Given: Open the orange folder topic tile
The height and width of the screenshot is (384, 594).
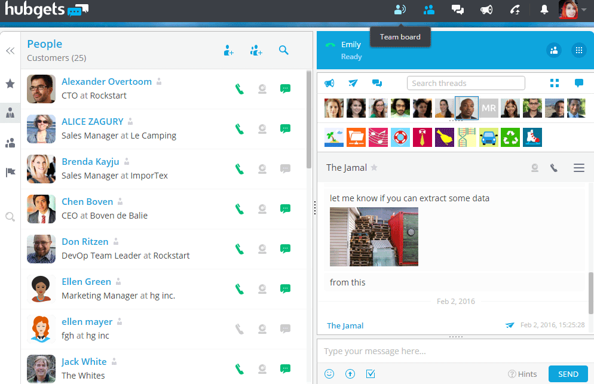Looking at the screenshot, I should pyautogui.click(x=356, y=137).
